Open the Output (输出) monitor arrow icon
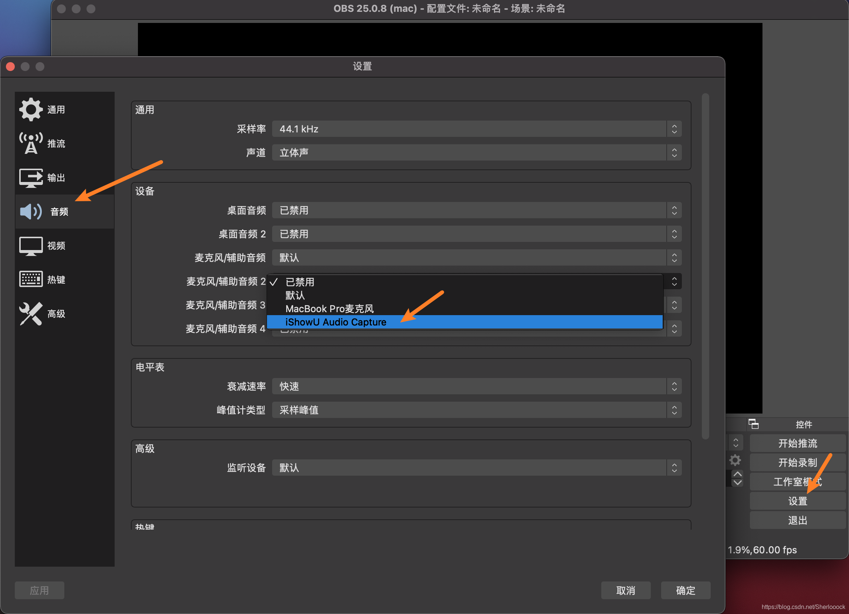Viewport: 849px width, 614px height. [x=31, y=178]
